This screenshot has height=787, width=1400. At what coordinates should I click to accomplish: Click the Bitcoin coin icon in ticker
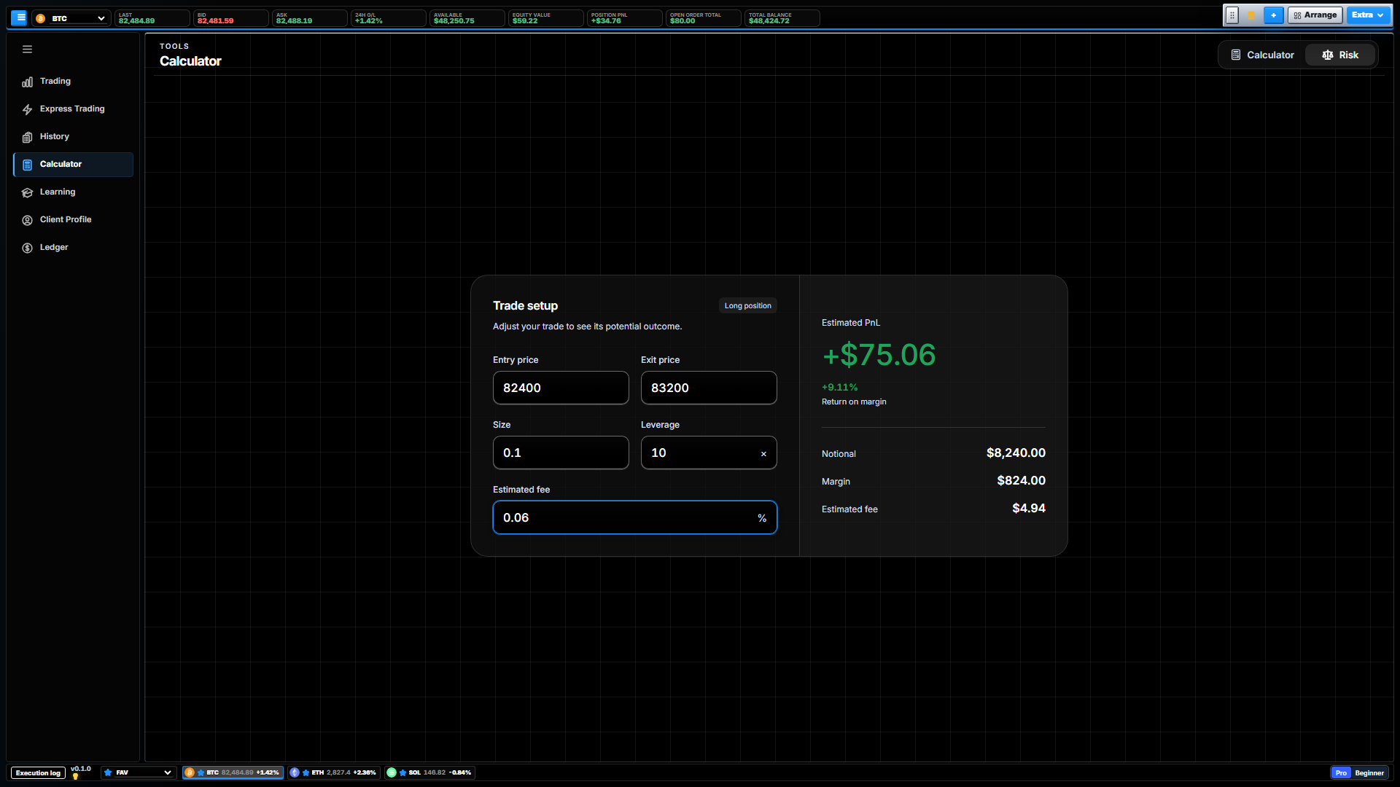pyautogui.click(x=189, y=772)
